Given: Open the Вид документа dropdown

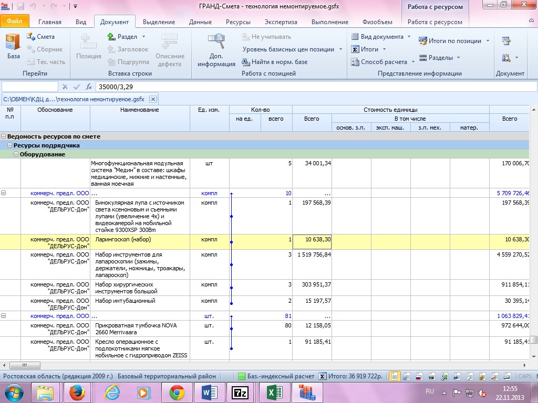Looking at the screenshot, I should click(381, 37).
